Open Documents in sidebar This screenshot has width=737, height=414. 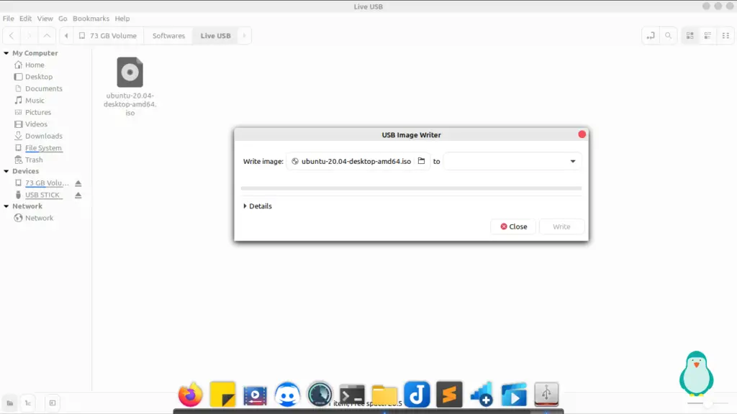[43, 88]
